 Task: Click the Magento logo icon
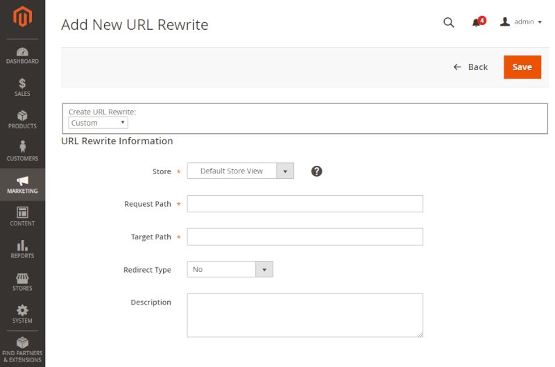point(22,17)
